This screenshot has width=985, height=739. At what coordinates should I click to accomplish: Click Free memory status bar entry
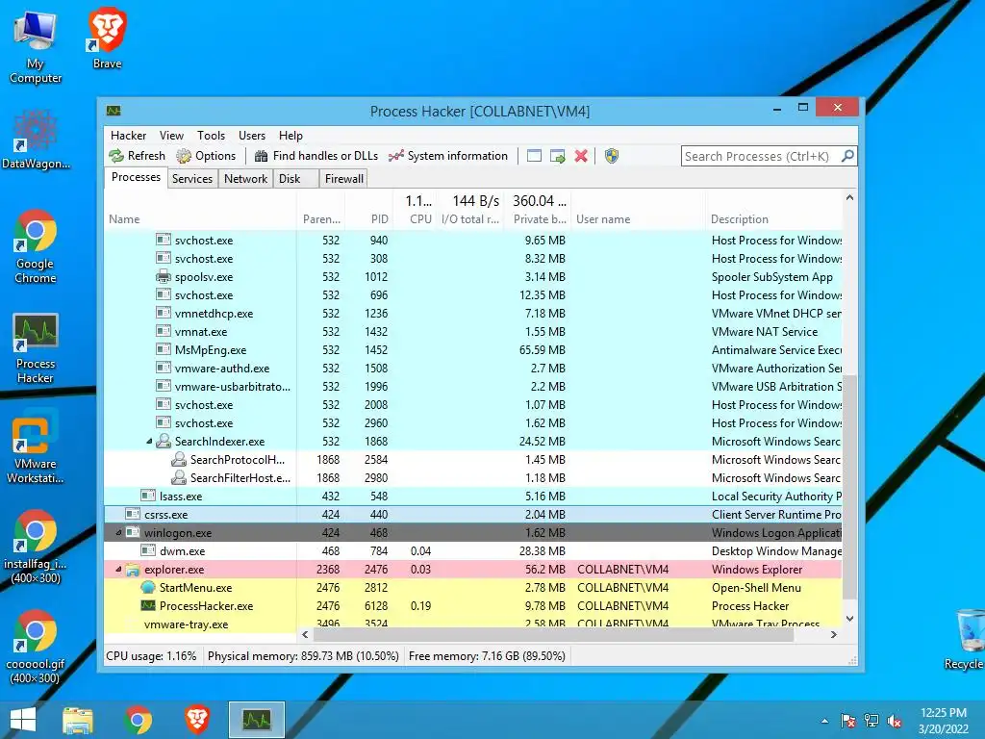click(487, 656)
